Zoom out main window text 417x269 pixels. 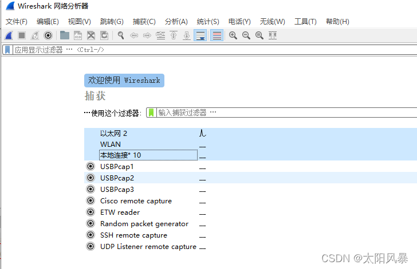coord(246,35)
